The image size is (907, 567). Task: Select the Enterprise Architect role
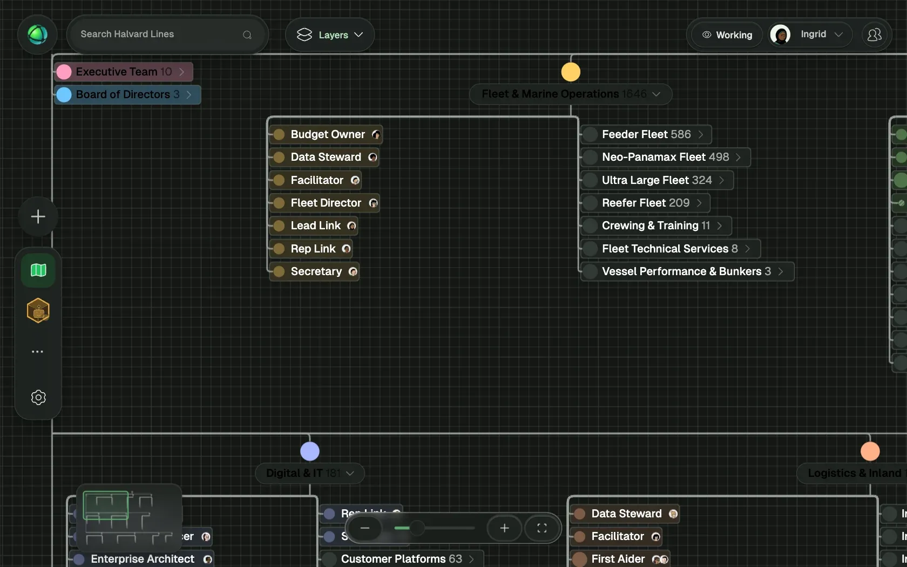click(142, 559)
